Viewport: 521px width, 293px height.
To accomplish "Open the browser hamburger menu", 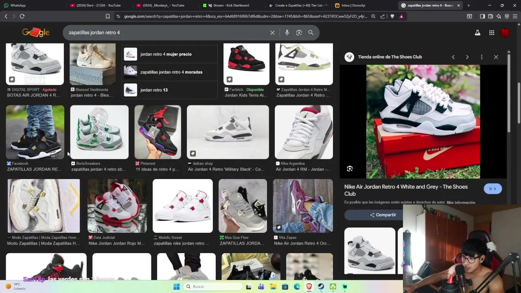I will 515,16.
